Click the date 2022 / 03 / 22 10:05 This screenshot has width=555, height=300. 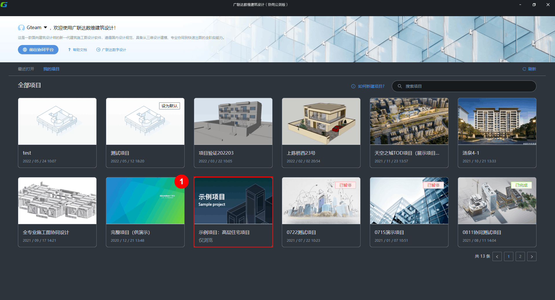[x=216, y=161]
